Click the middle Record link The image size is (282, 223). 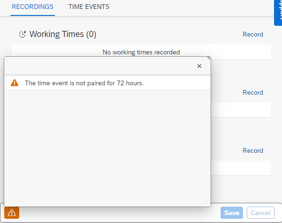253,92
